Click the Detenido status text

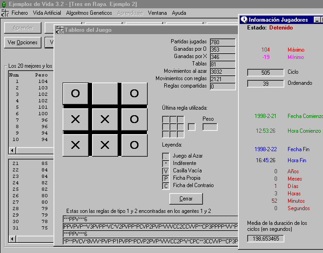pos(281,28)
